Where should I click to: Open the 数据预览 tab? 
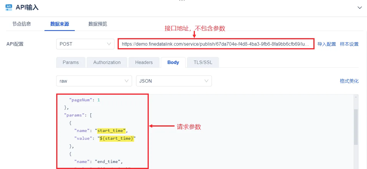click(98, 24)
